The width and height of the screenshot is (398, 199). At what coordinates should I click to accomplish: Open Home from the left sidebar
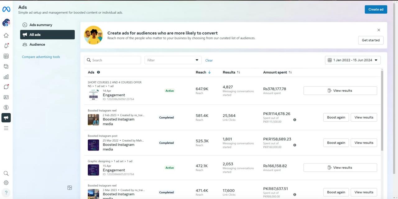pos(6,35)
